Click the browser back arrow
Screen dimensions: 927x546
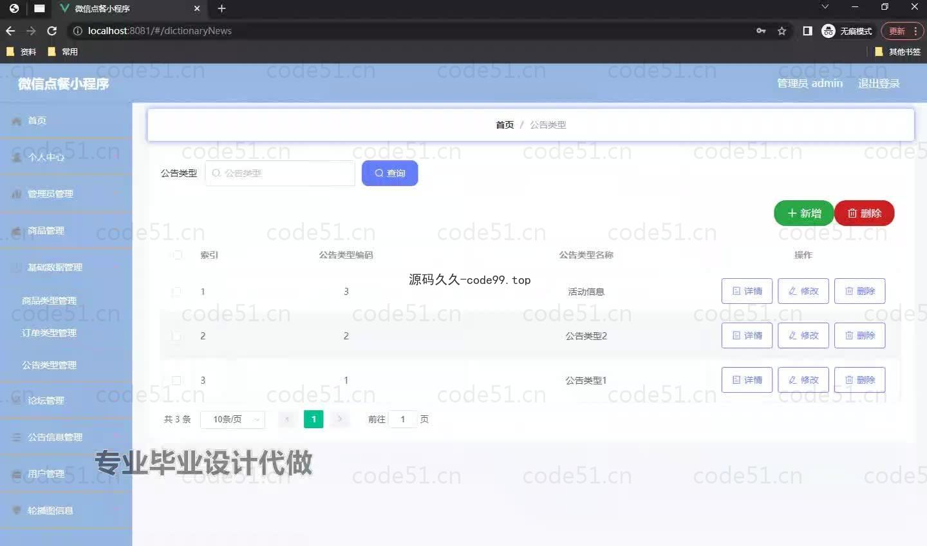[10, 31]
